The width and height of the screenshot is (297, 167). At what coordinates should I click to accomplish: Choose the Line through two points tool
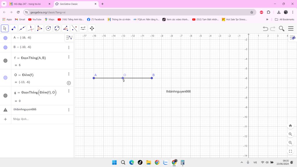(x=22, y=28)
